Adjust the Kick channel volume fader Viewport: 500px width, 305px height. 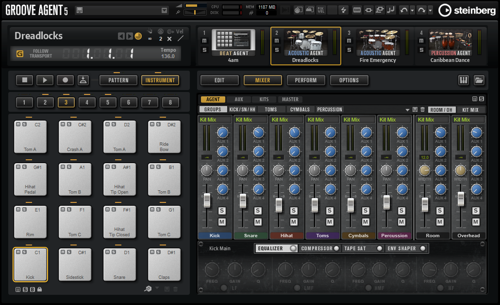pos(207,200)
